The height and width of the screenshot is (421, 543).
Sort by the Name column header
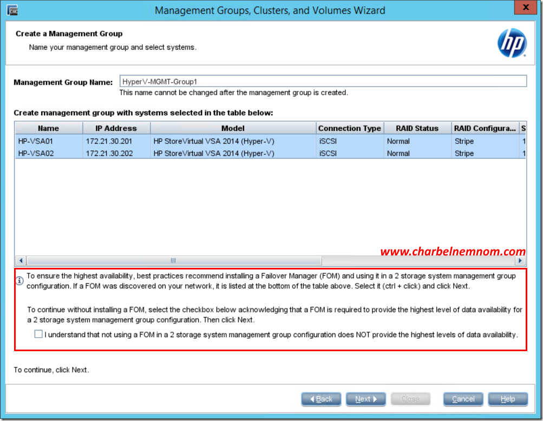[x=49, y=128]
